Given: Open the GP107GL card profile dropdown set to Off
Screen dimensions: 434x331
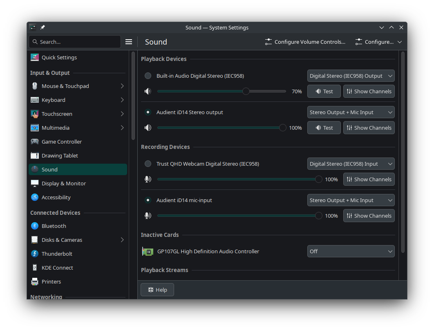Looking at the screenshot, I should [x=351, y=251].
